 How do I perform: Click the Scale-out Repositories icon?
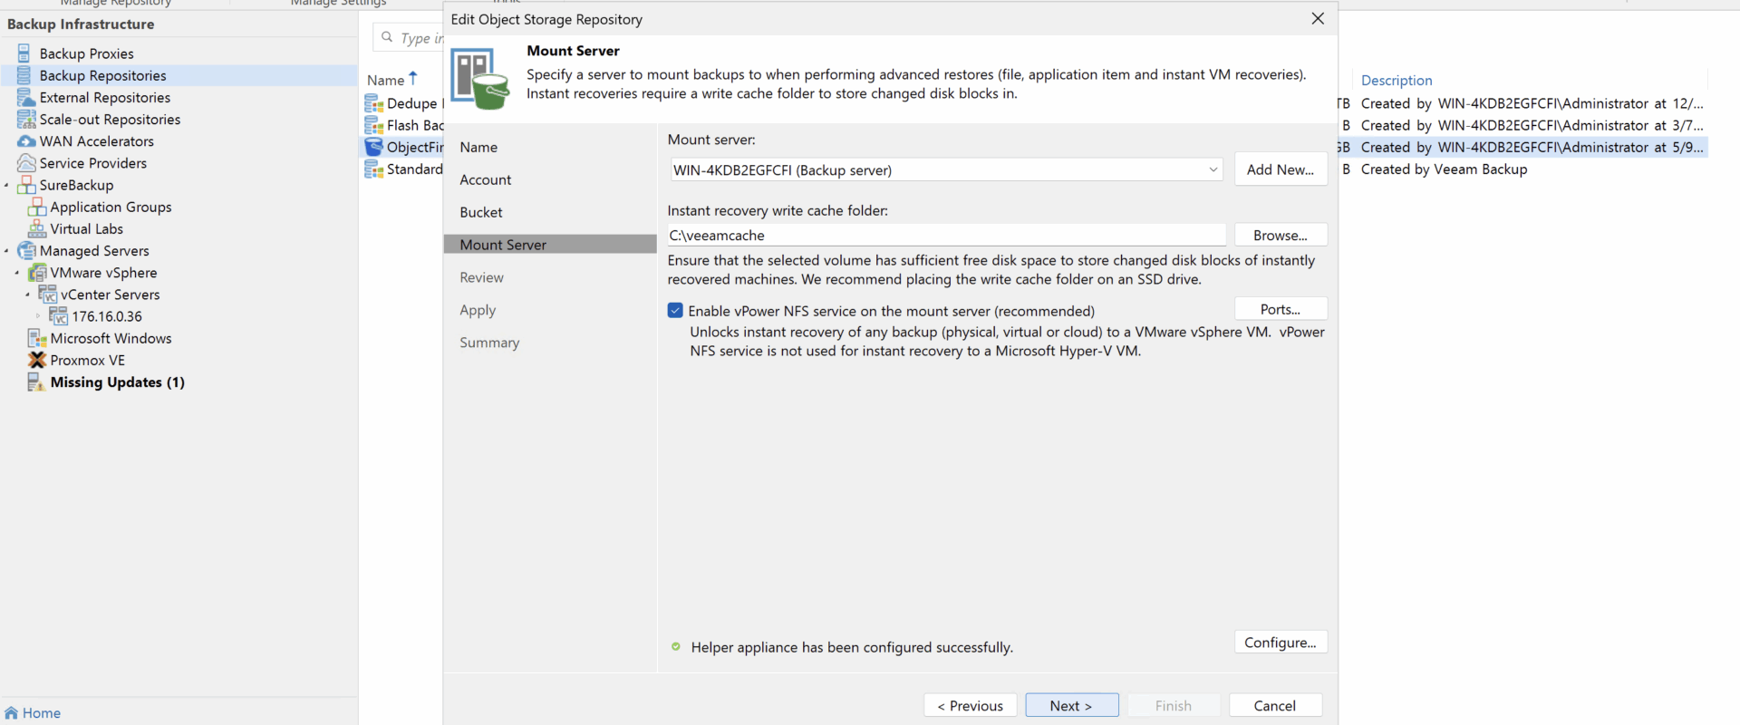click(26, 119)
